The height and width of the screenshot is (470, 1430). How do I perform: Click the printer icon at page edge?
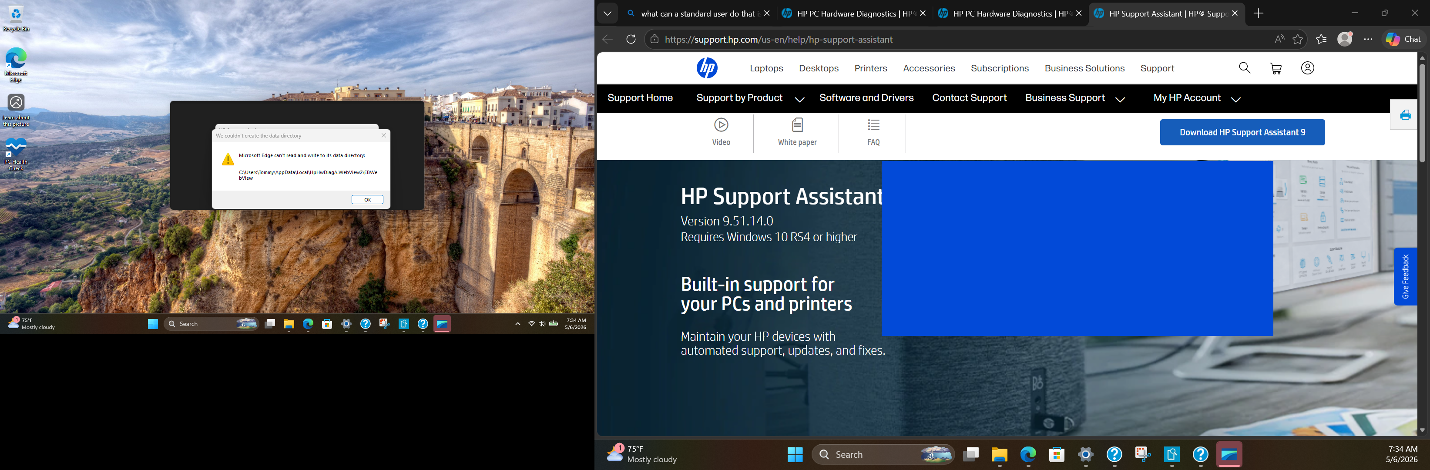coord(1405,115)
